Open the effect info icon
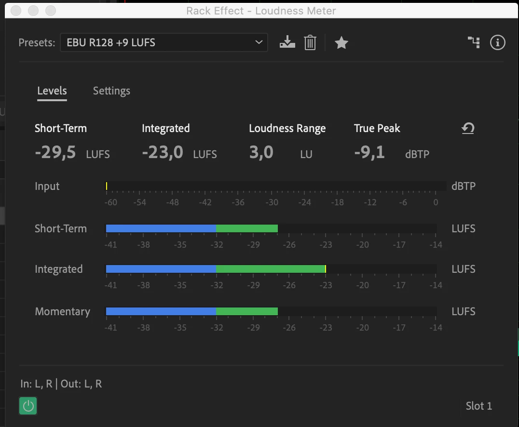519x427 pixels. point(497,42)
